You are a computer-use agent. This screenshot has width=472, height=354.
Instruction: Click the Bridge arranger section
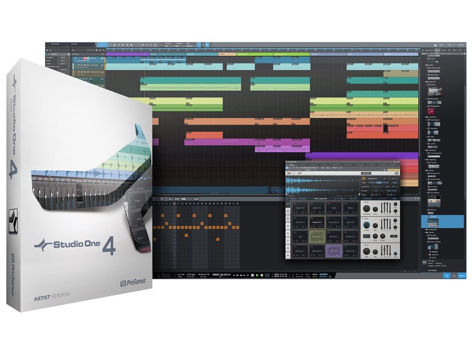[x=202, y=54]
